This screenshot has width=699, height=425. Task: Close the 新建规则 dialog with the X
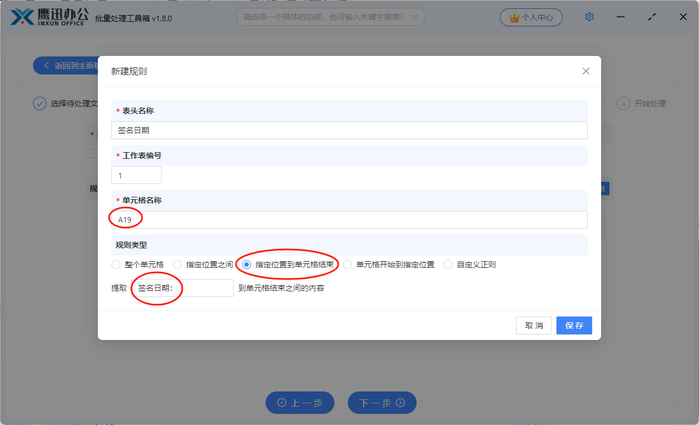(585, 71)
